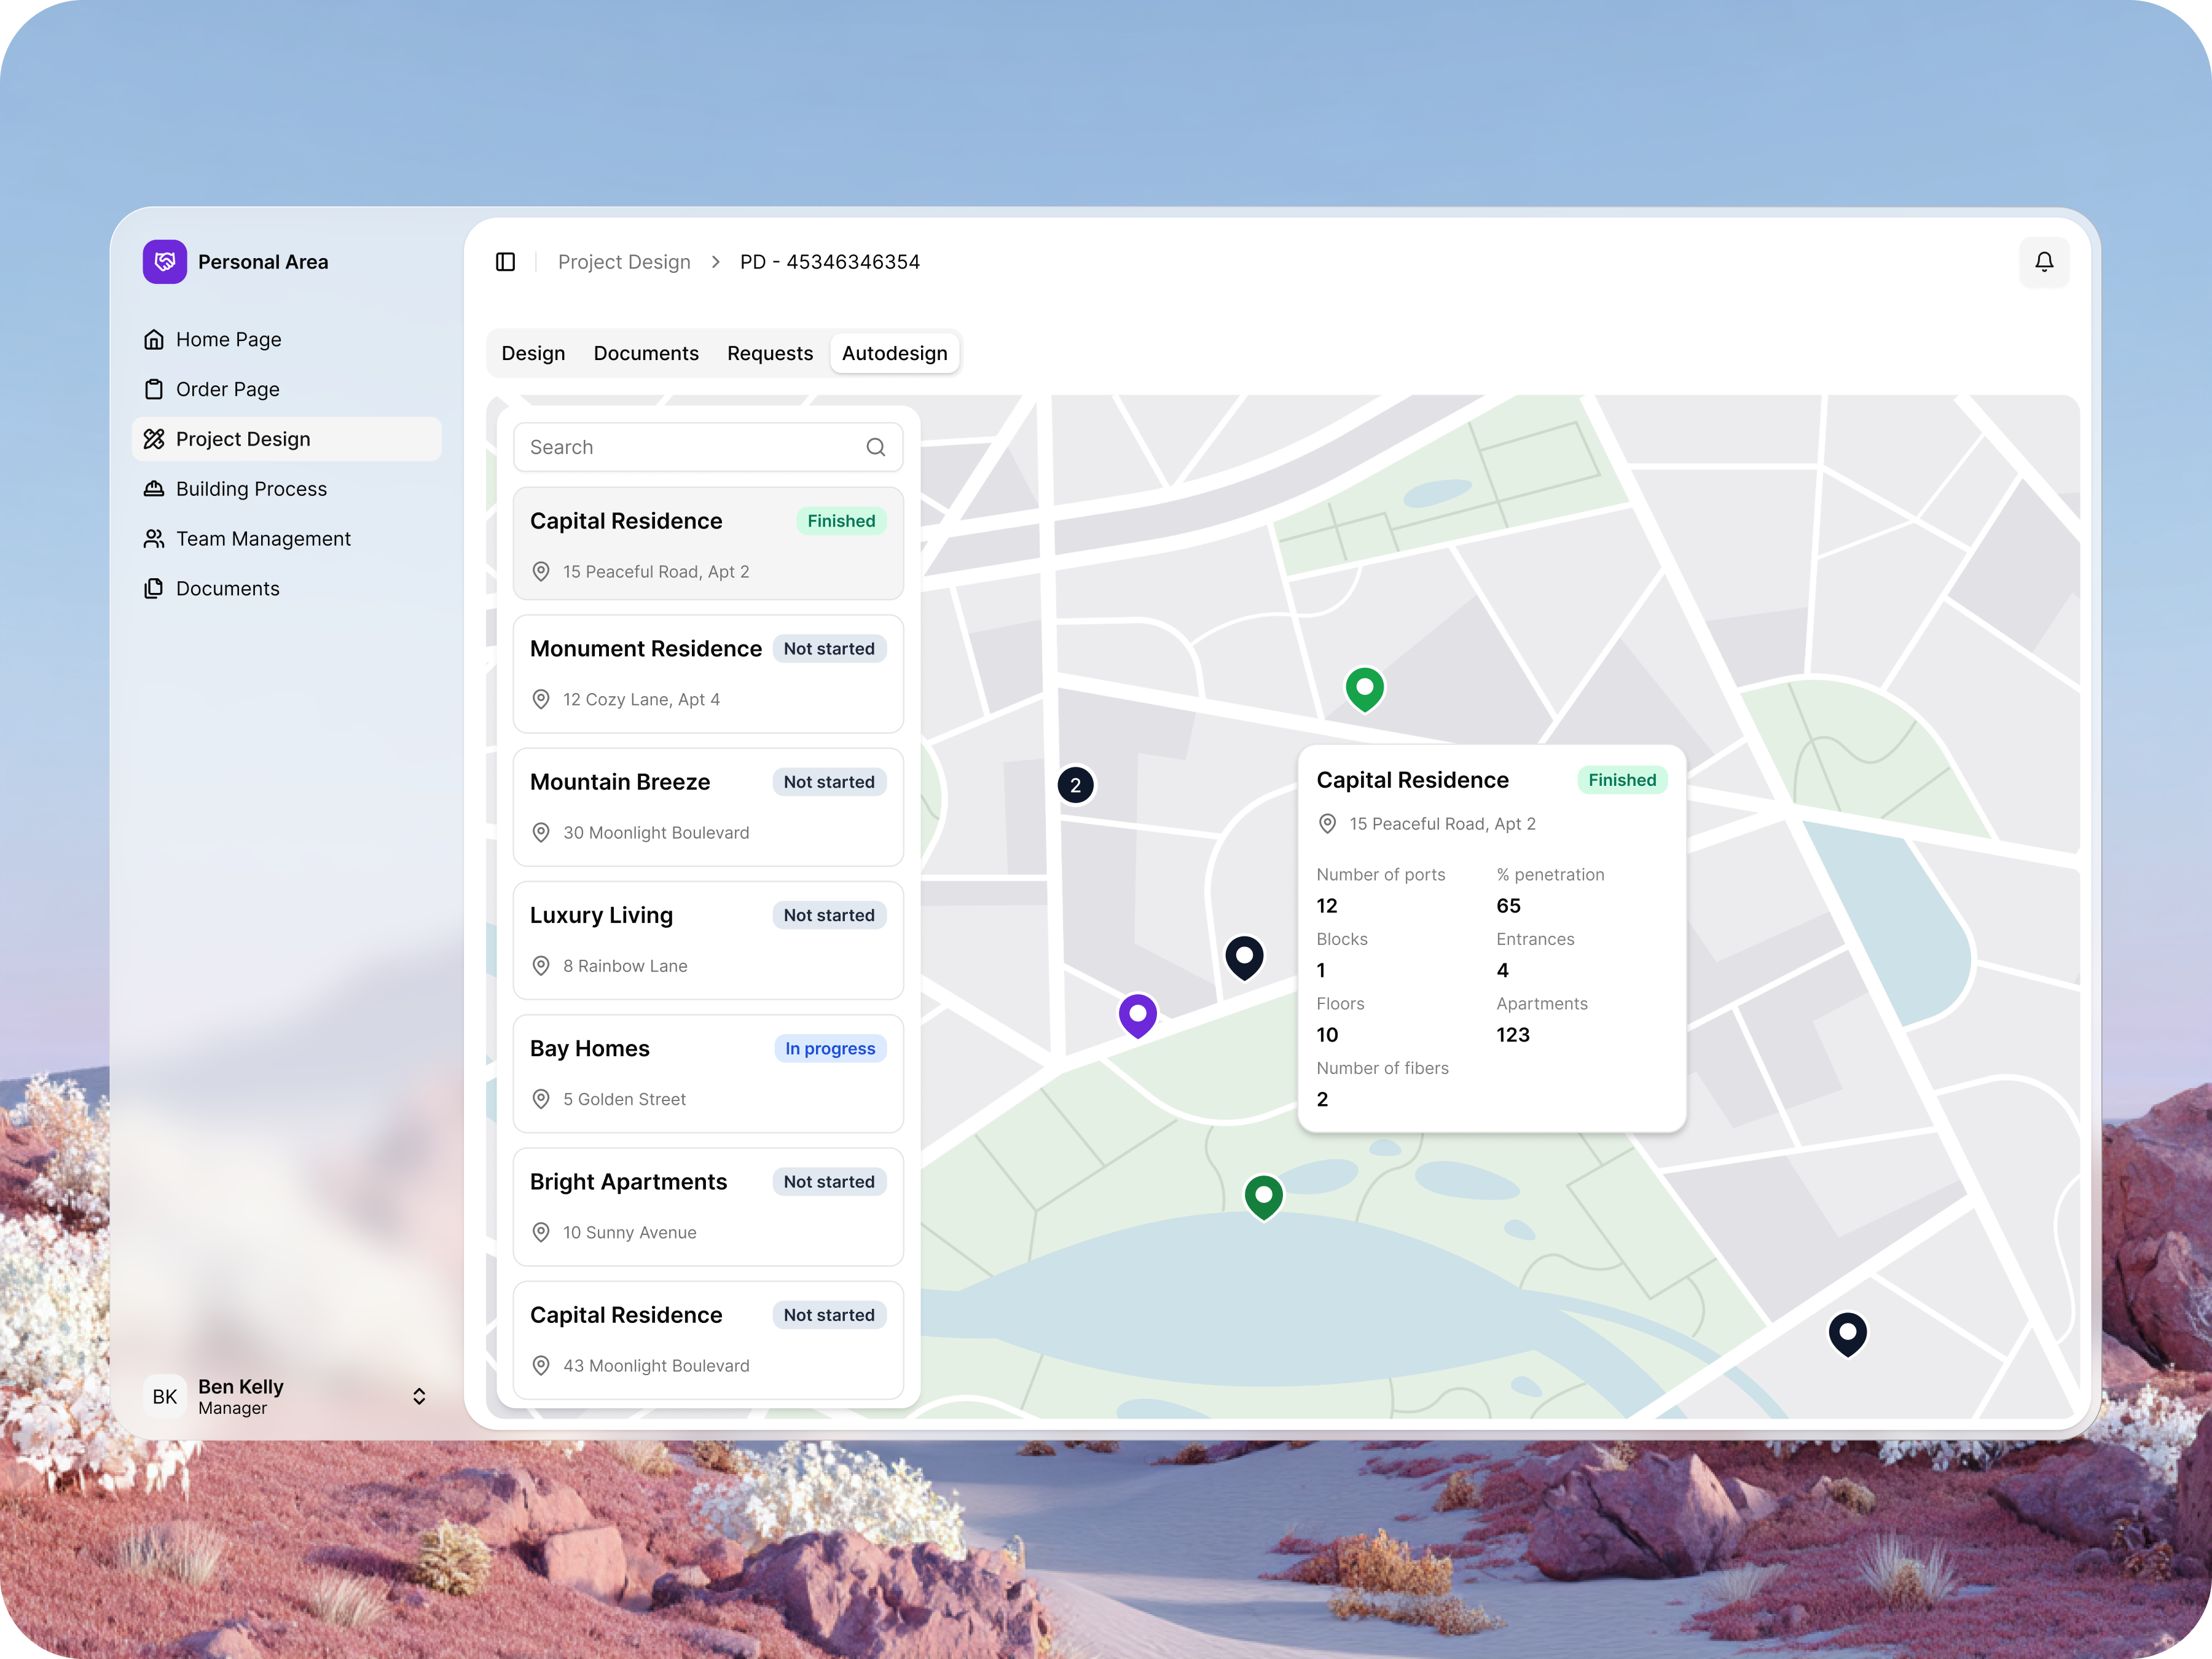The image size is (2212, 1659).
Task: Click Finished badge in map popup
Action: pos(1622,780)
